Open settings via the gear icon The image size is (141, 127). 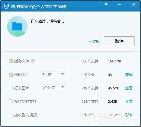pyautogui.click(x=106, y=4)
